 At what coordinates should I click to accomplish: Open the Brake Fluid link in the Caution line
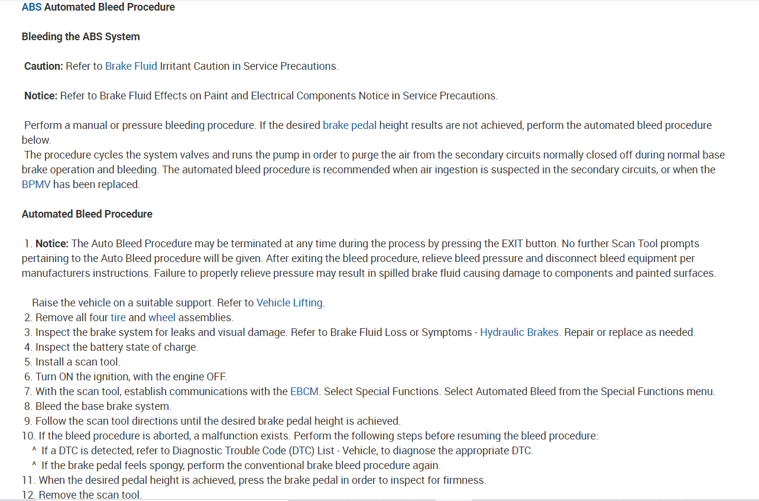(131, 66)
